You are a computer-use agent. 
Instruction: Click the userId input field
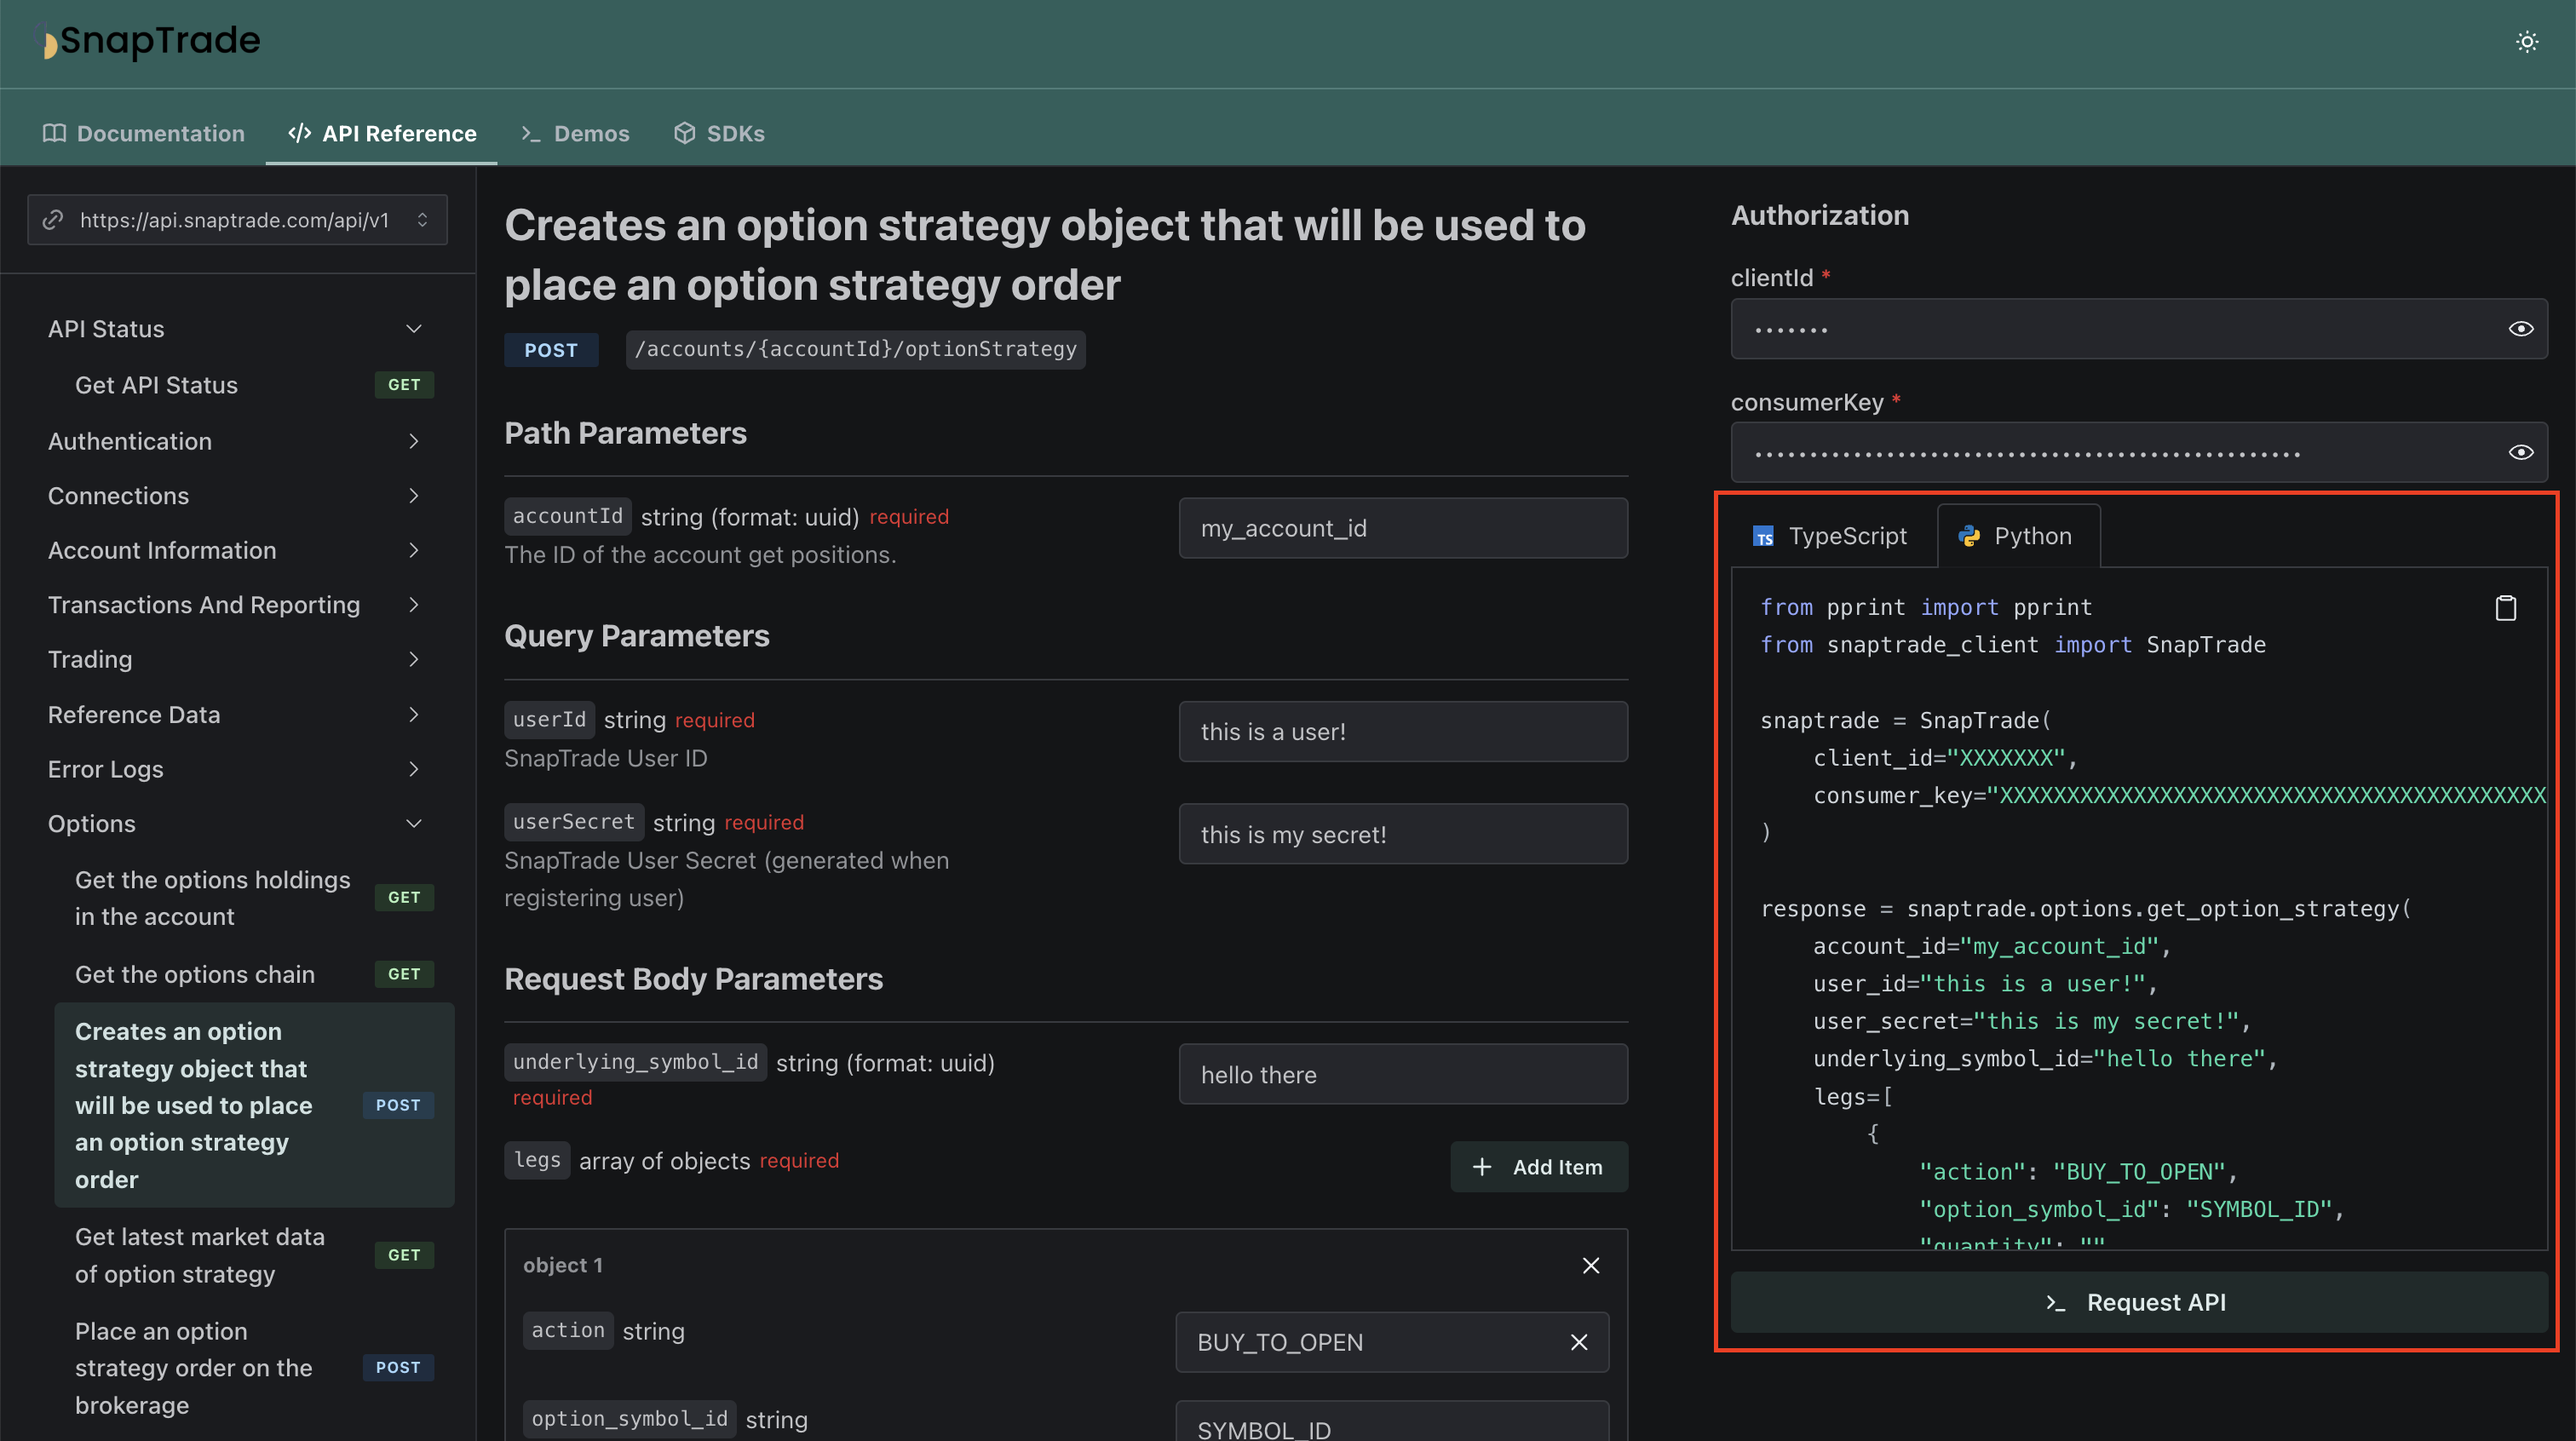coord(1403,731)
